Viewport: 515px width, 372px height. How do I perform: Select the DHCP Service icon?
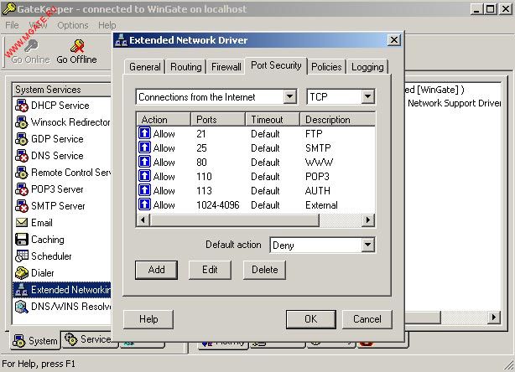(x=22, y=106)
